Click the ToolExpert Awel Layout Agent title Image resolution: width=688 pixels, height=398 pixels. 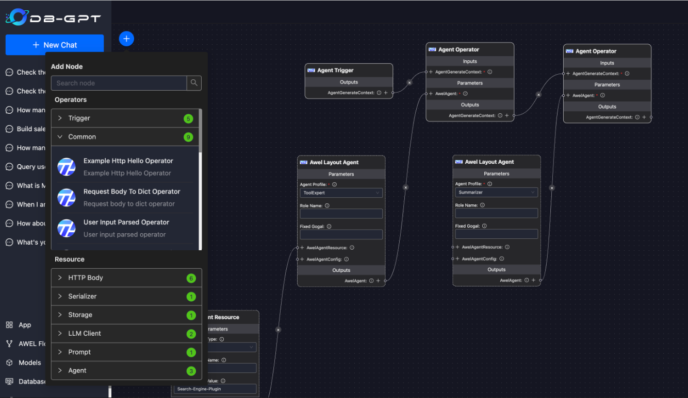334,162
